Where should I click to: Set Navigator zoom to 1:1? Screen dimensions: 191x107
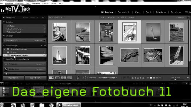[x=38, y=18]
